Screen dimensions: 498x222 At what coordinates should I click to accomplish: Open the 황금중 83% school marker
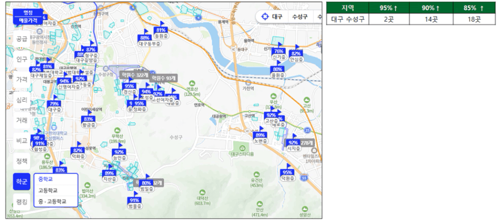(88, 119)
